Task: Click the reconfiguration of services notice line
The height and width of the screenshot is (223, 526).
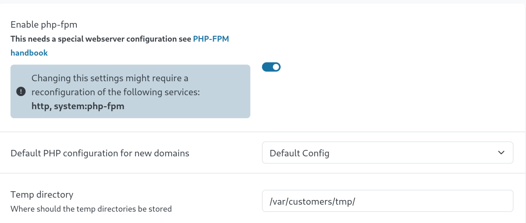Action: pos(116,92)
